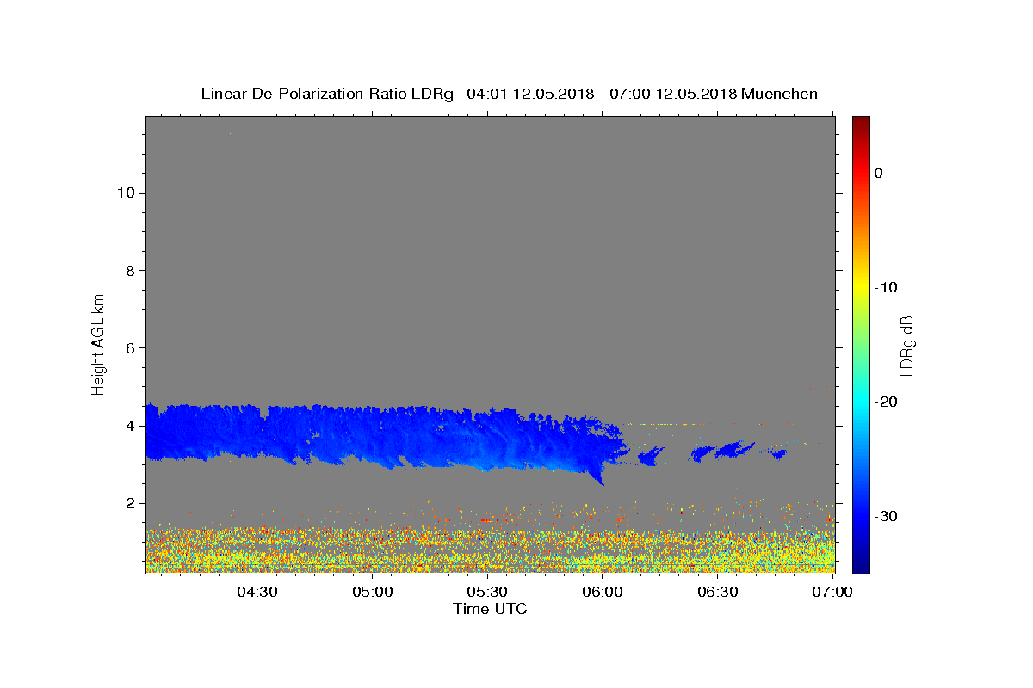Click the 'Height AGL km' axis label
Image resolution: width=1033 pixels, height=688 pixels.
tap(98, 344)
